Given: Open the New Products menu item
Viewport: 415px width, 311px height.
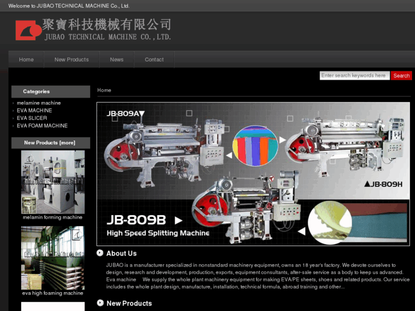Looking at the screenshot, I should pyautogui.click(x=71, y=59).
